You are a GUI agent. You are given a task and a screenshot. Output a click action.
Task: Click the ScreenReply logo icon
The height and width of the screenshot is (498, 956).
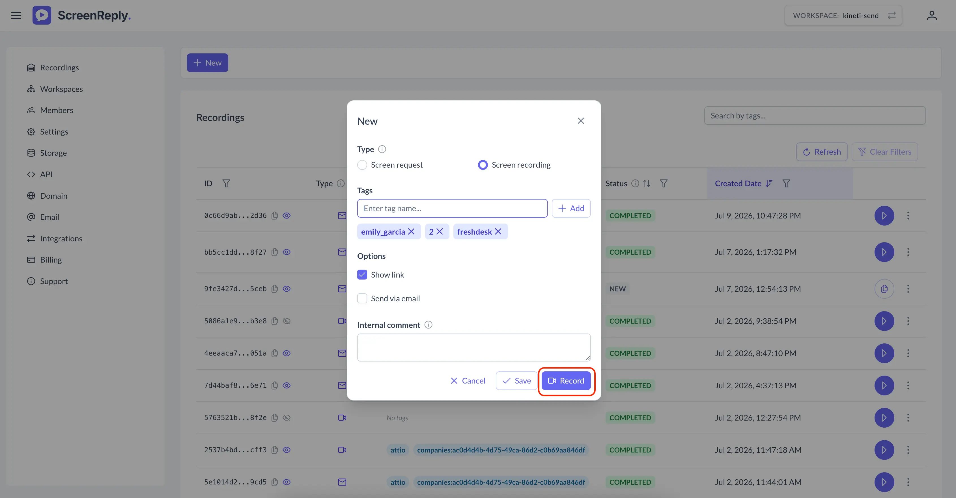pyautogui.click(x=42, y=15)
